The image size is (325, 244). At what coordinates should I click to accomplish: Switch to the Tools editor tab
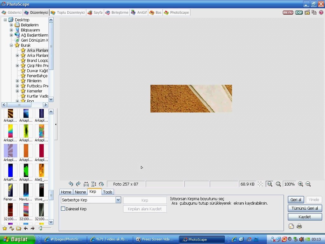(x=108, y=192)
